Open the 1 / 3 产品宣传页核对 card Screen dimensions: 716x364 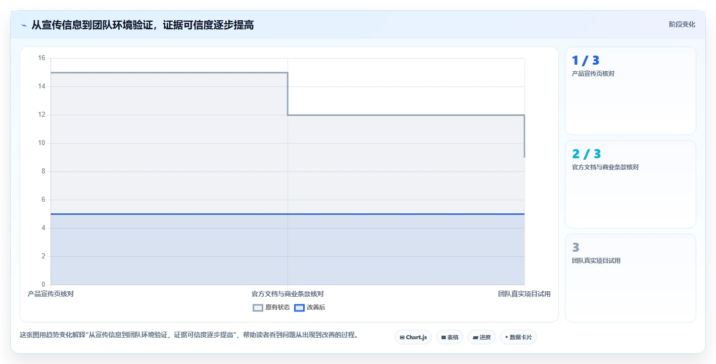coord(631,91)
